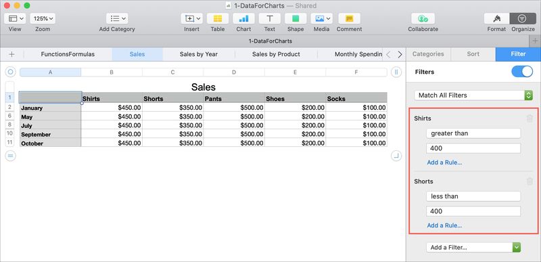Open the Chart toolbar icon

click(x=243, y=19)
